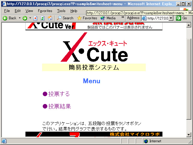Click the 株式会社マイクロラボ footer banner

pos(94,134)
